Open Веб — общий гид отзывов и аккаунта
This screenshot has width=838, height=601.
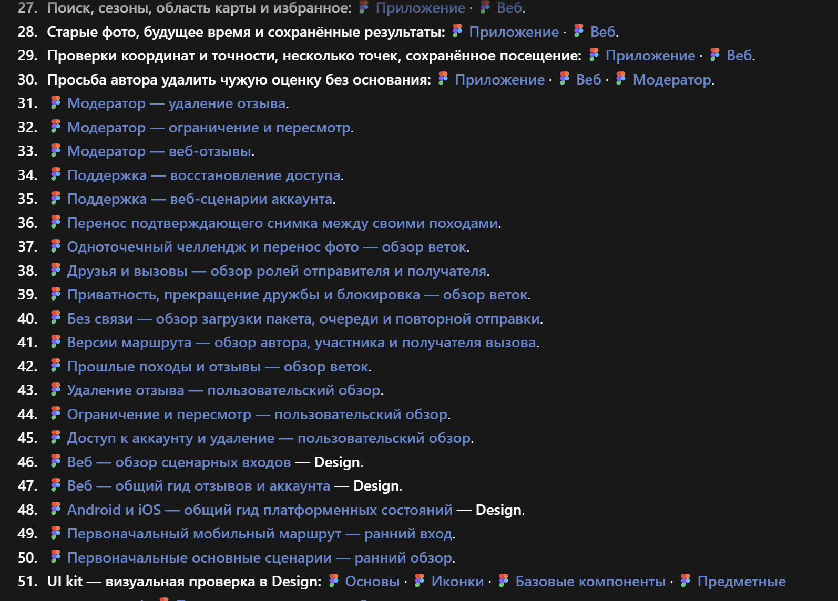[199, 486]
